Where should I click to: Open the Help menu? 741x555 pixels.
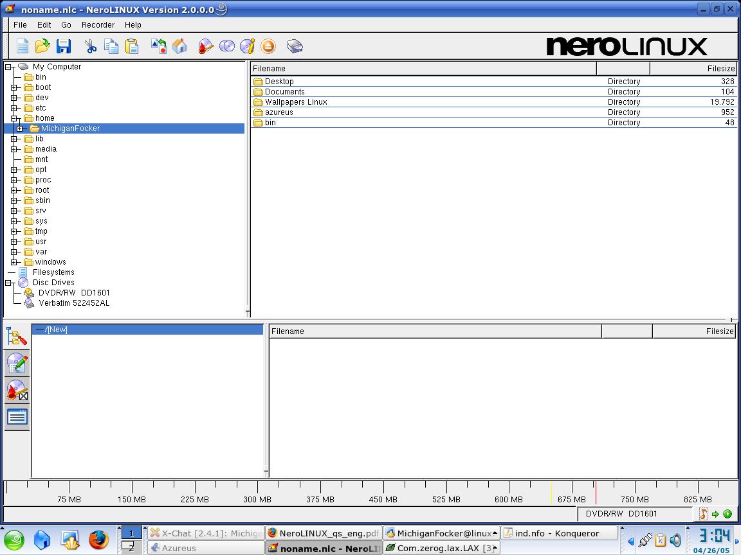pos(133,24)
